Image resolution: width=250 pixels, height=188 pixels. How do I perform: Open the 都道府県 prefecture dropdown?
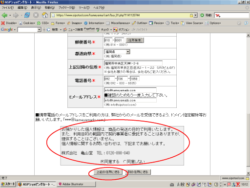128,52
